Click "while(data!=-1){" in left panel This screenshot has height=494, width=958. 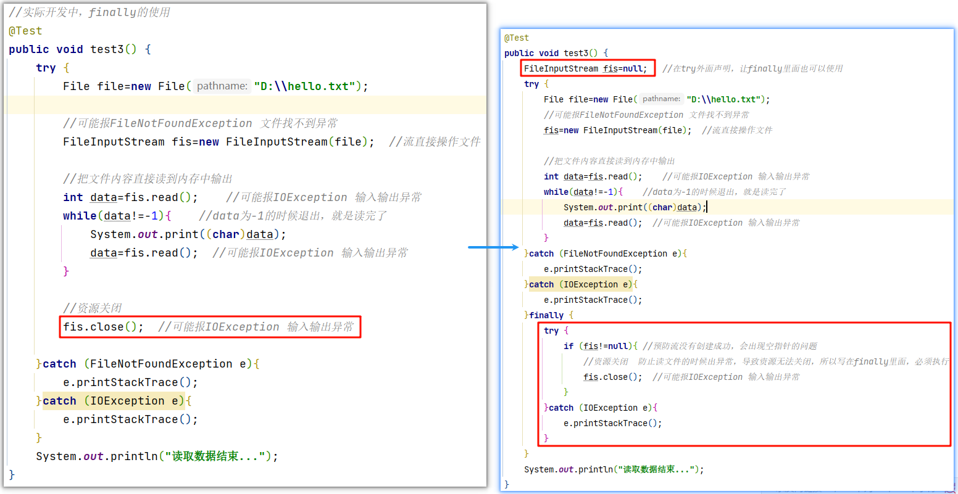[x=117, y=216]
